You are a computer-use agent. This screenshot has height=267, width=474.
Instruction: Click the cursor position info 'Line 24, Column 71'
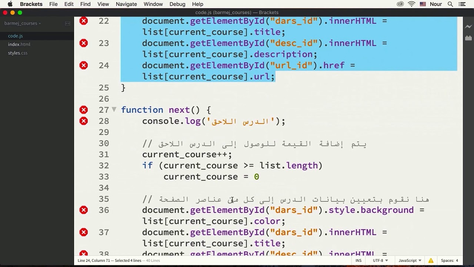(x=95, y=261)
